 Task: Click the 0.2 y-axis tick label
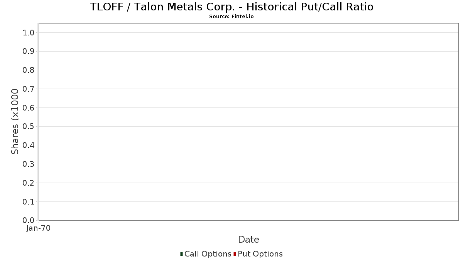coord(29,183)
